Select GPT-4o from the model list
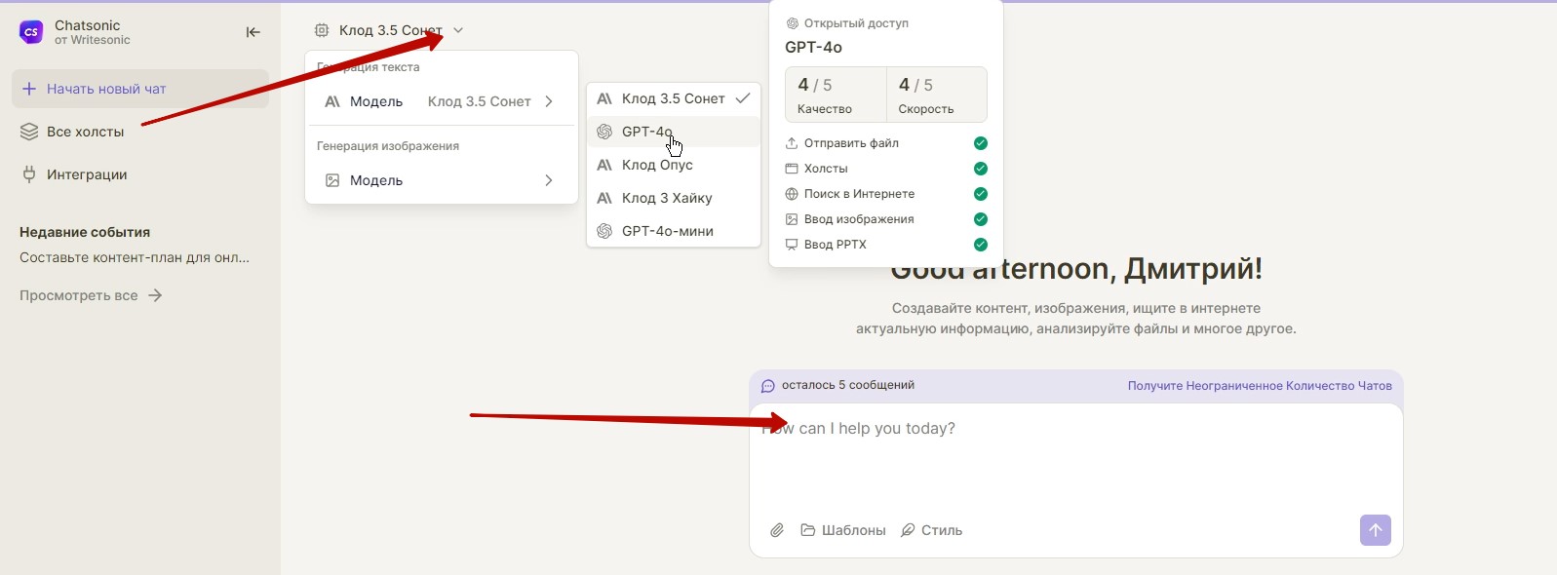The height and width of the screenshot is (575, 1557). coord(647,132)
